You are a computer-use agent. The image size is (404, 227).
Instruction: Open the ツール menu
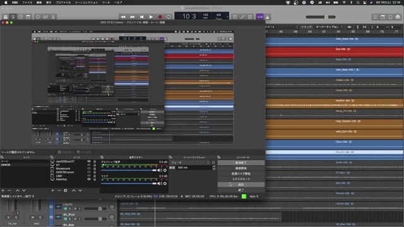(x=106, y=3)
